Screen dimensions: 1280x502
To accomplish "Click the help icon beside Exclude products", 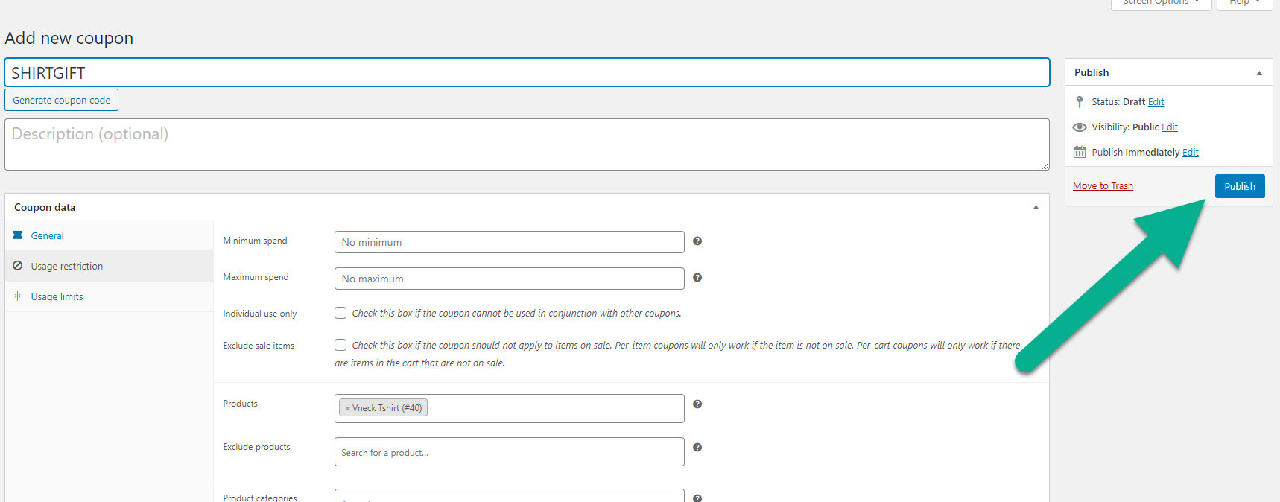I will pos(697,448).
